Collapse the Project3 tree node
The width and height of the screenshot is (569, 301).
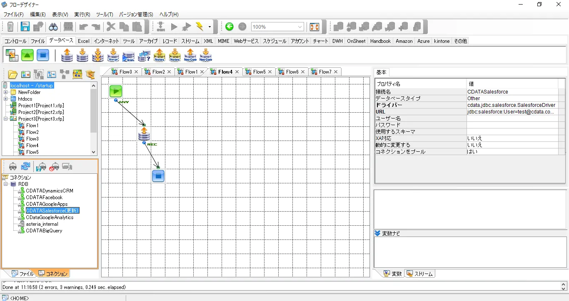tap(6, 119)
